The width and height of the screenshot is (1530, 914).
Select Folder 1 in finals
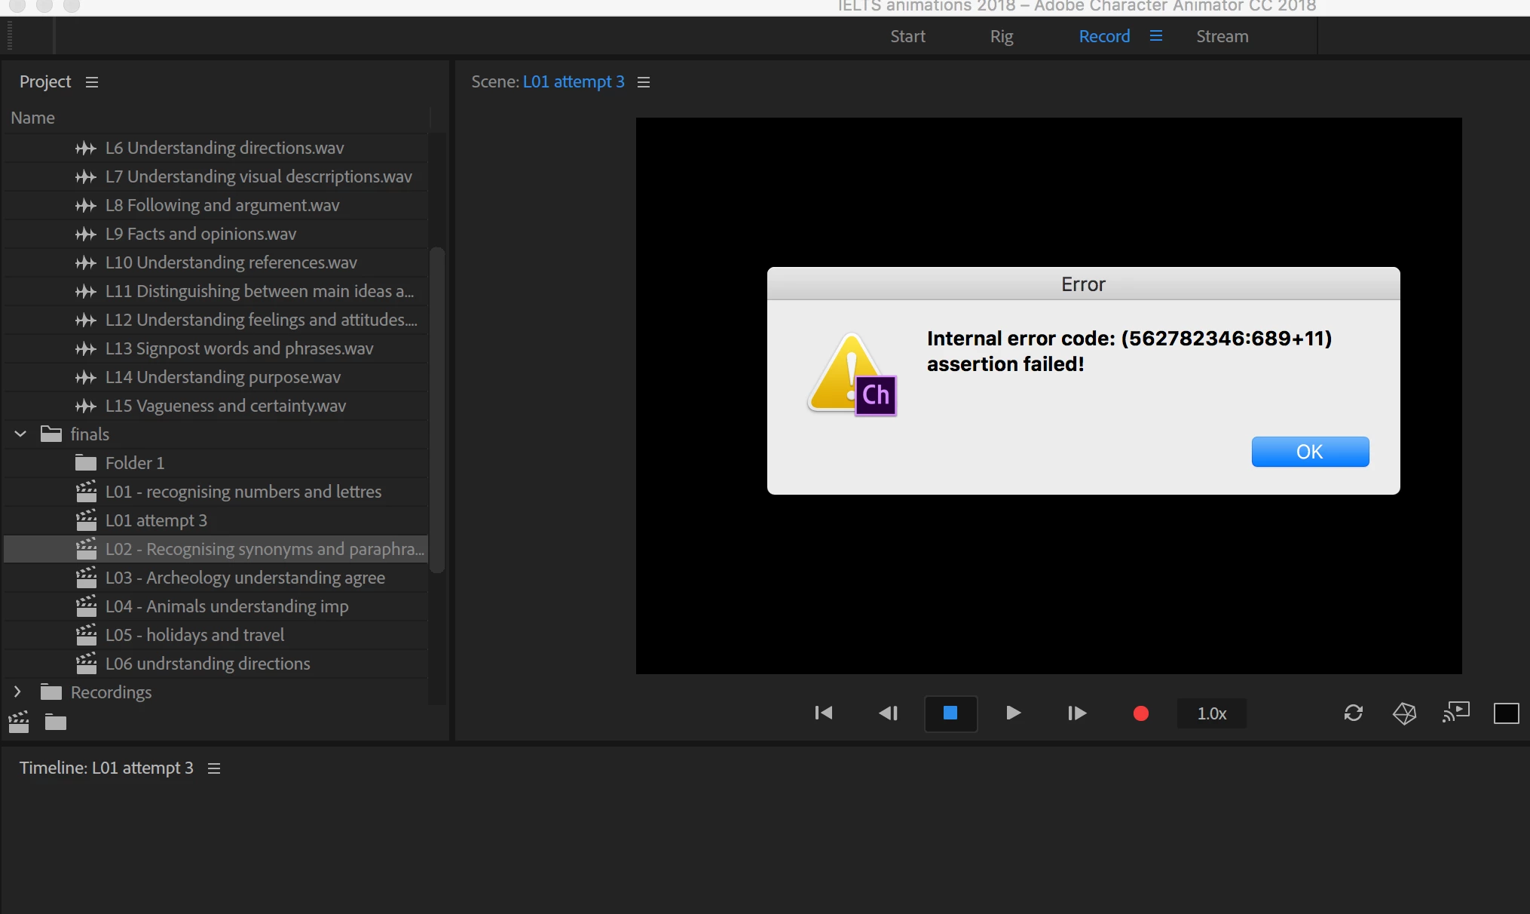point(216,463)
